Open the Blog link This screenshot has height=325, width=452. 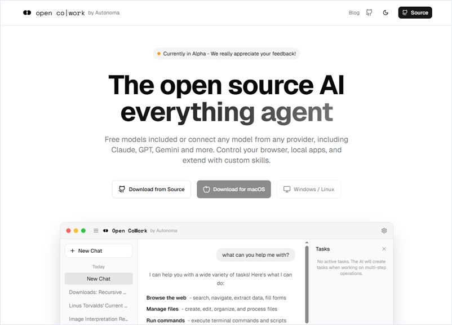click(x=354, y=12)
